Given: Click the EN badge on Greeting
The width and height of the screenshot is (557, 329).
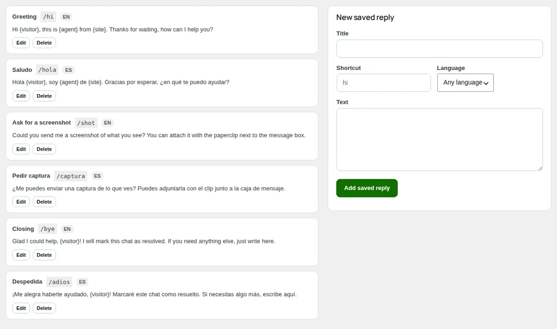Looking at the screenshot, I should (66, 17).
